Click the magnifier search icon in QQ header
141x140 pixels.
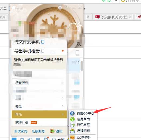click(79, 44)
